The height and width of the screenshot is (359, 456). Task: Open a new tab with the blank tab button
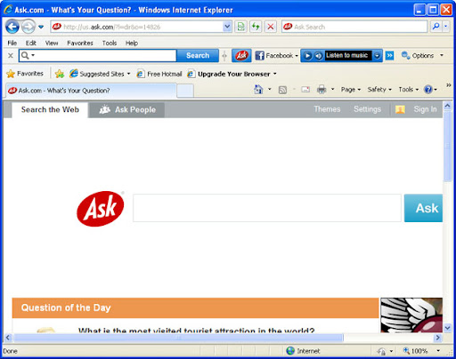click(185, 91)
